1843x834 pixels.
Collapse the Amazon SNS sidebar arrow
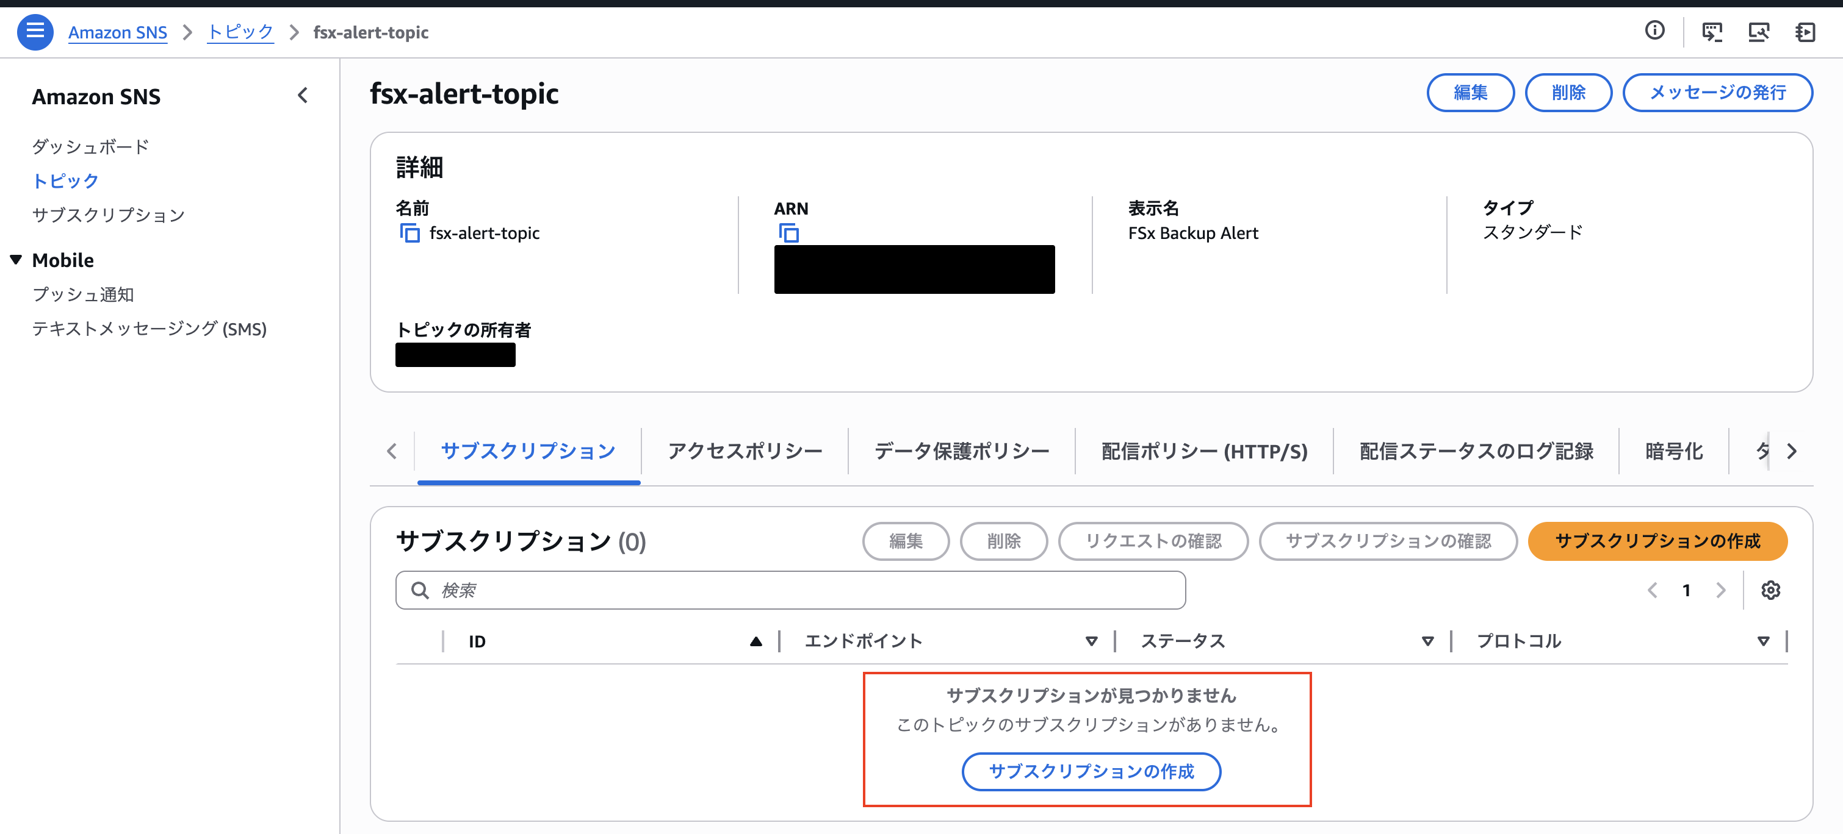click(x=303, y=96)
